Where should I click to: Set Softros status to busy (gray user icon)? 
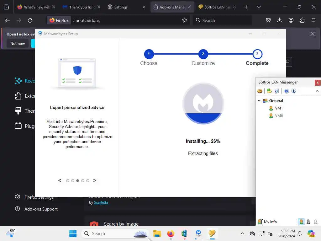[x=308, y=222]
